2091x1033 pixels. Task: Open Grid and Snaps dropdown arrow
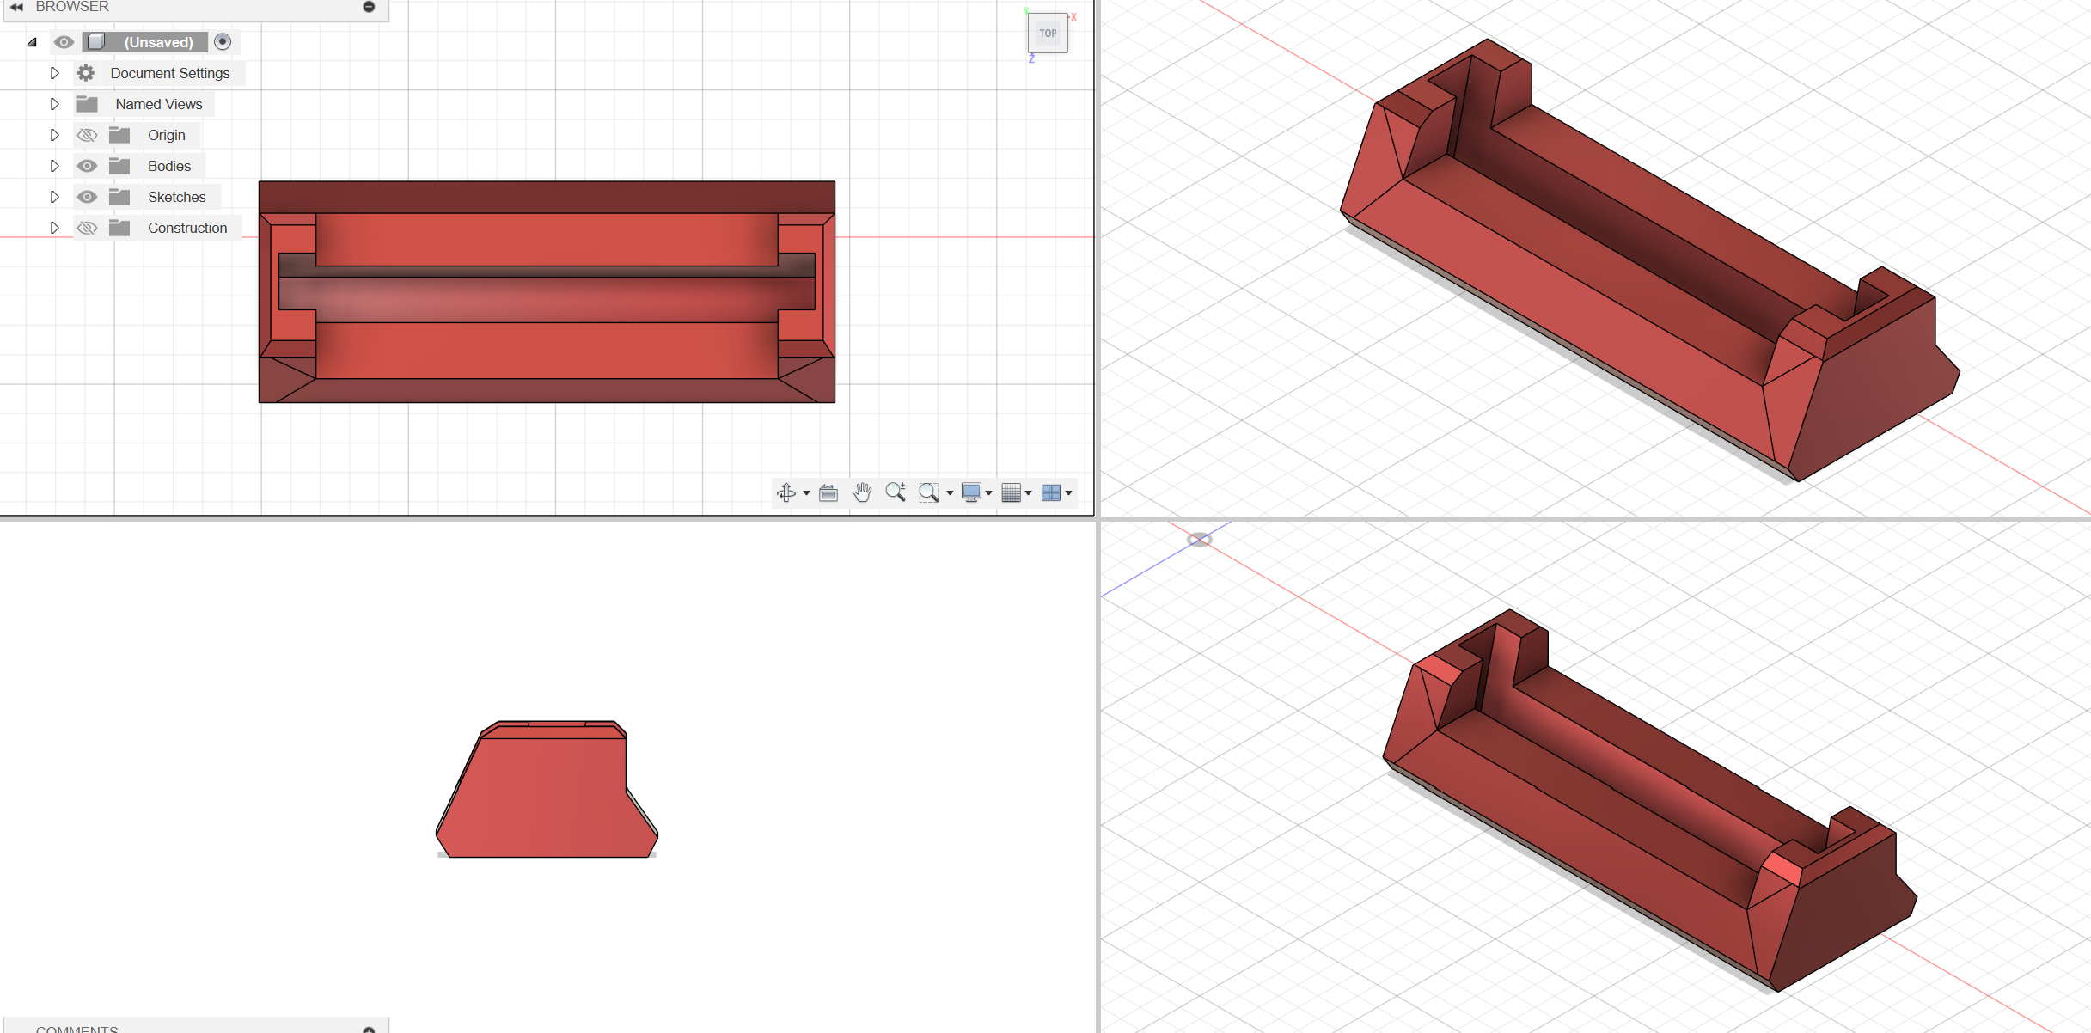coord(1029,493)
